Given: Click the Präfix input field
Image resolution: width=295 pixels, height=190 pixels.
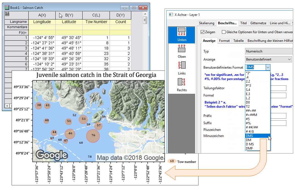Looking at the screenshot, I should coord(278,116).
